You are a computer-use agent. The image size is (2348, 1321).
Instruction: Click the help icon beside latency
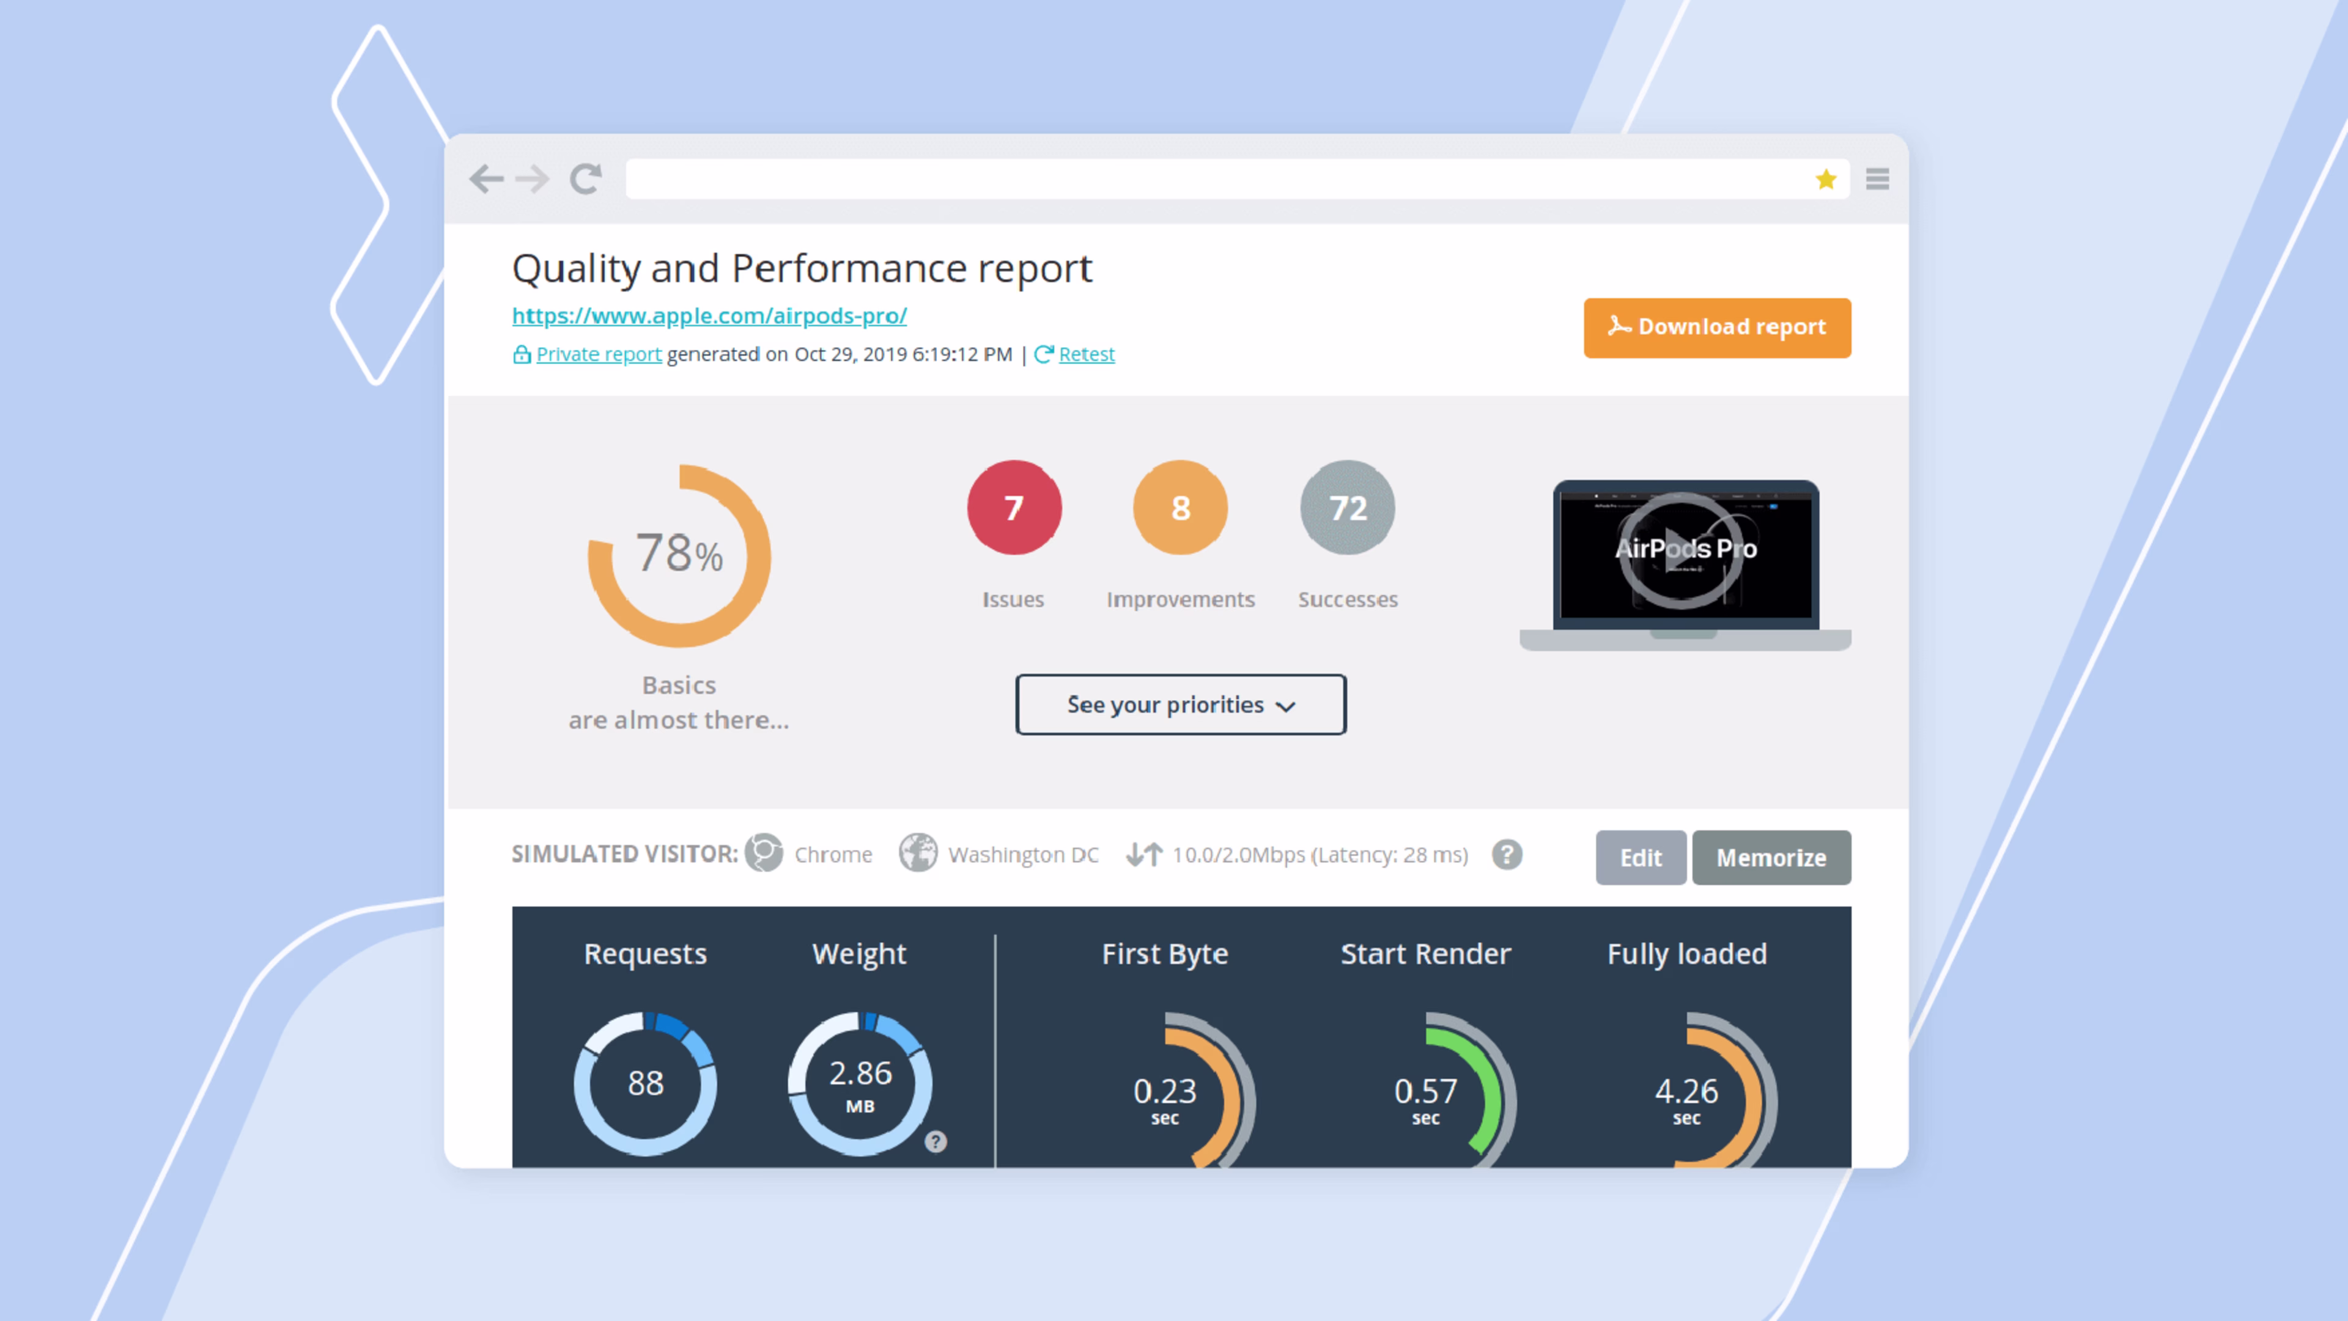(x=1507, y=855)
